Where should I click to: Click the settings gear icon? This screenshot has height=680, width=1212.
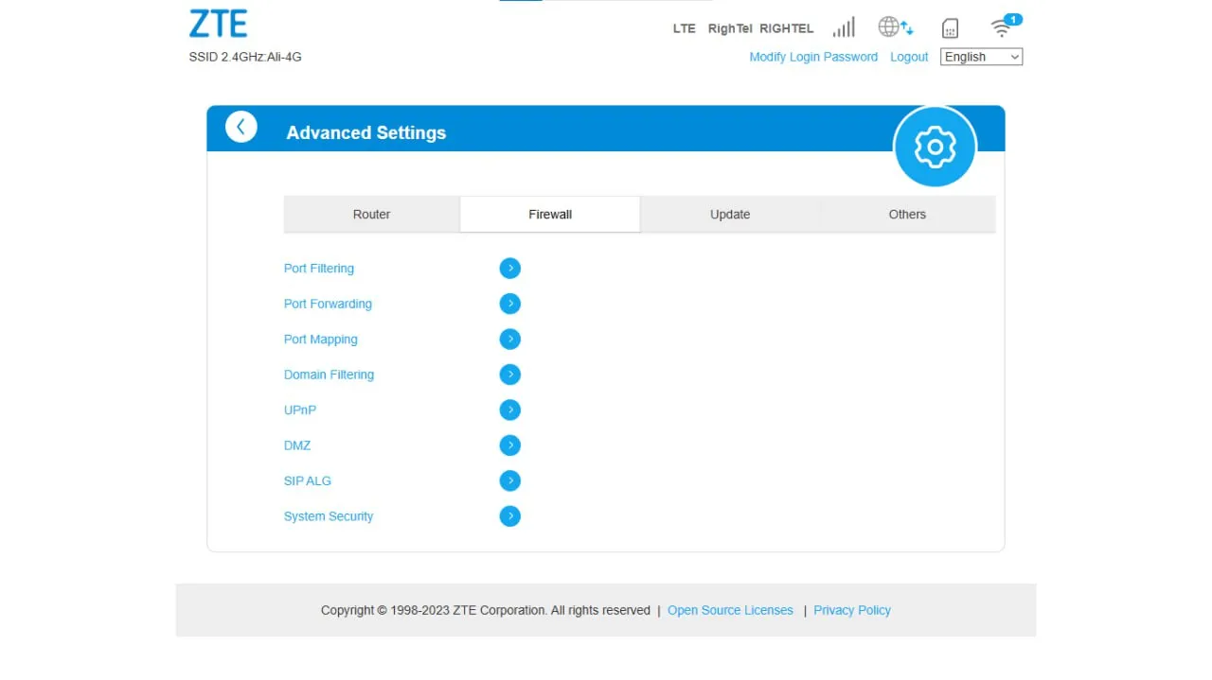pos(935,147)
